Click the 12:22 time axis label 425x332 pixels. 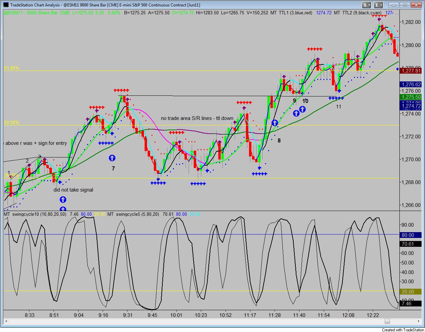click(373, 315)
